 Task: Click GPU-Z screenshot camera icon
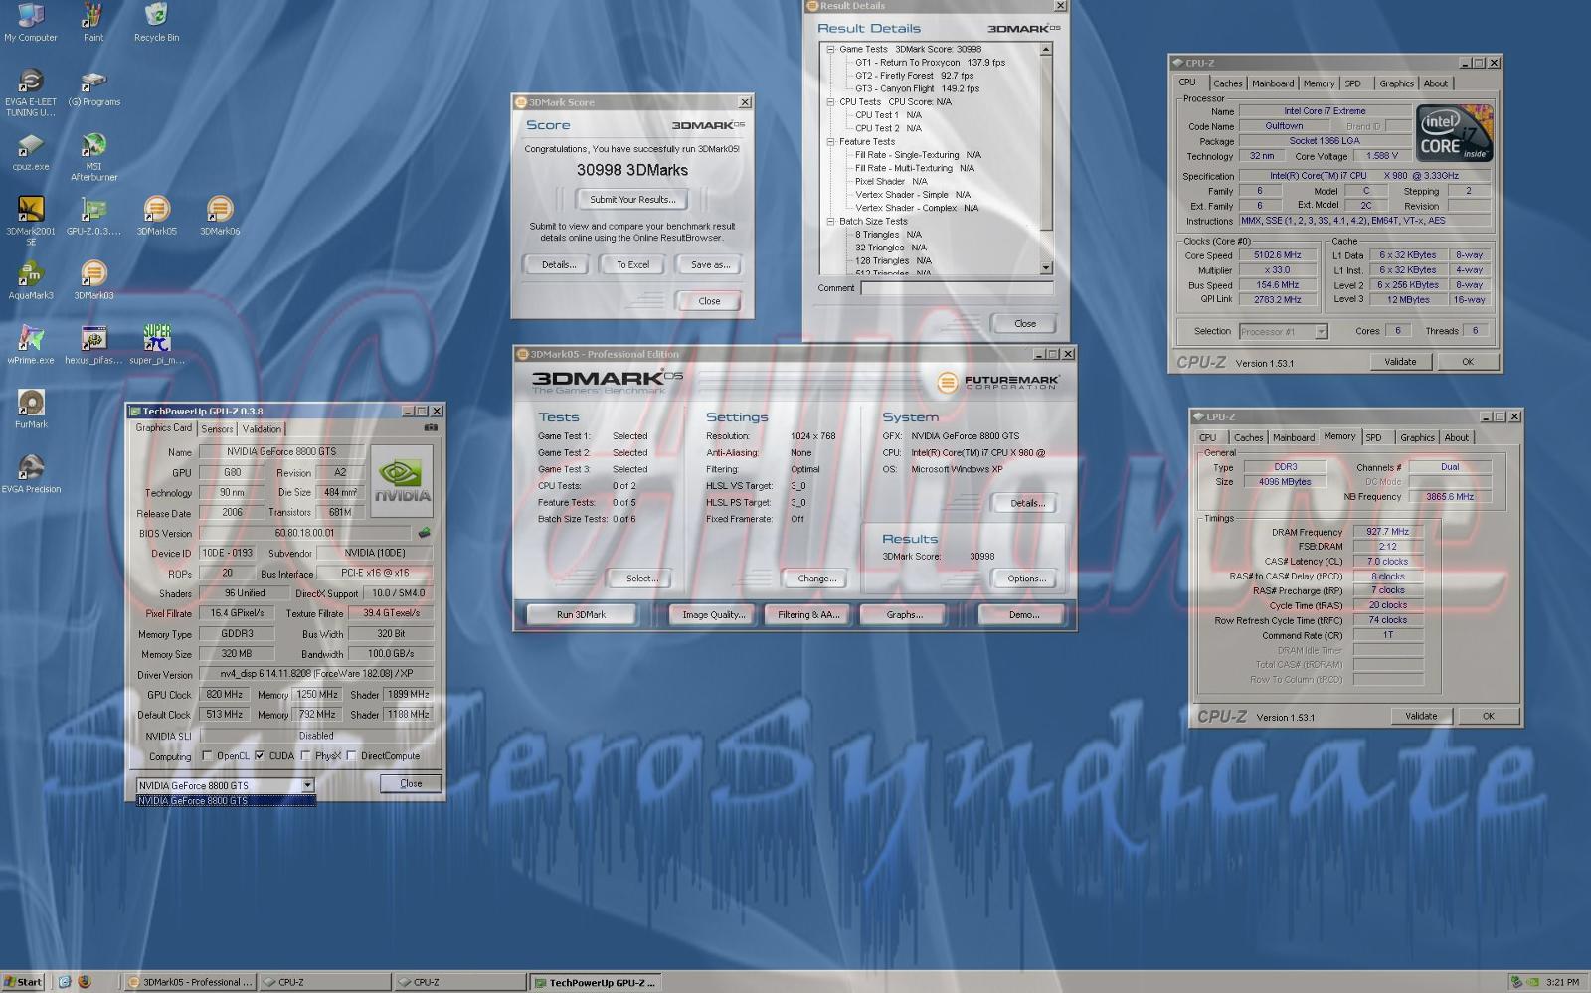point(431,428)
